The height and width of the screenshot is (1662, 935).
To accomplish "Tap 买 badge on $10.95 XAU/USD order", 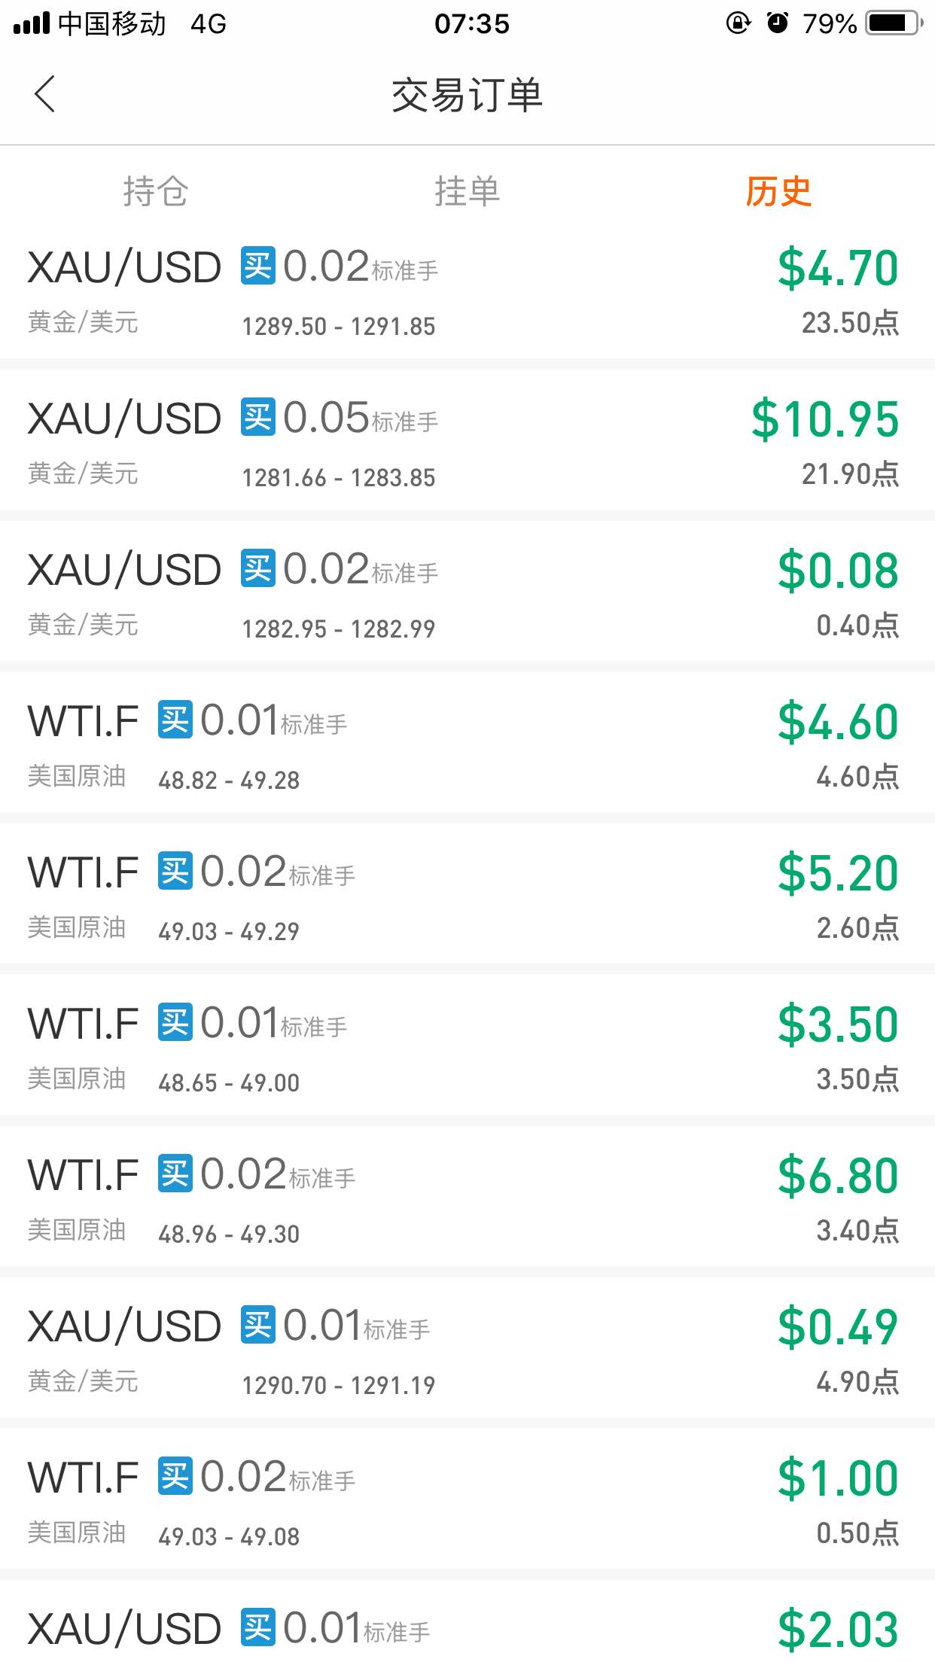I will pos(258,417).
